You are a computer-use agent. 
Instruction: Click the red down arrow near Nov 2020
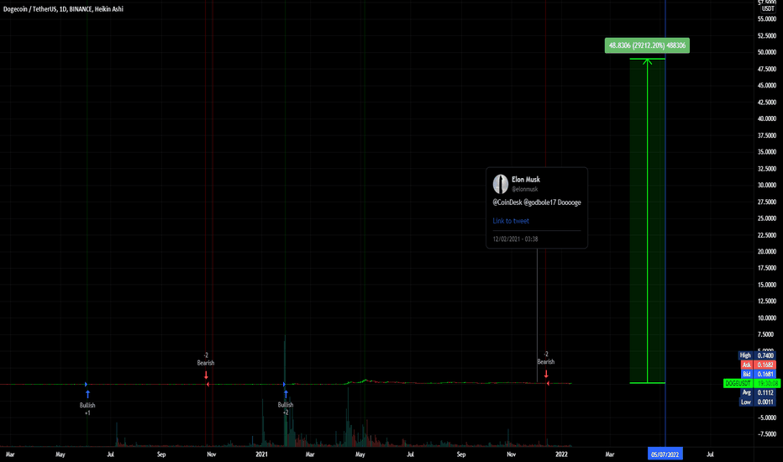(206, 375)
